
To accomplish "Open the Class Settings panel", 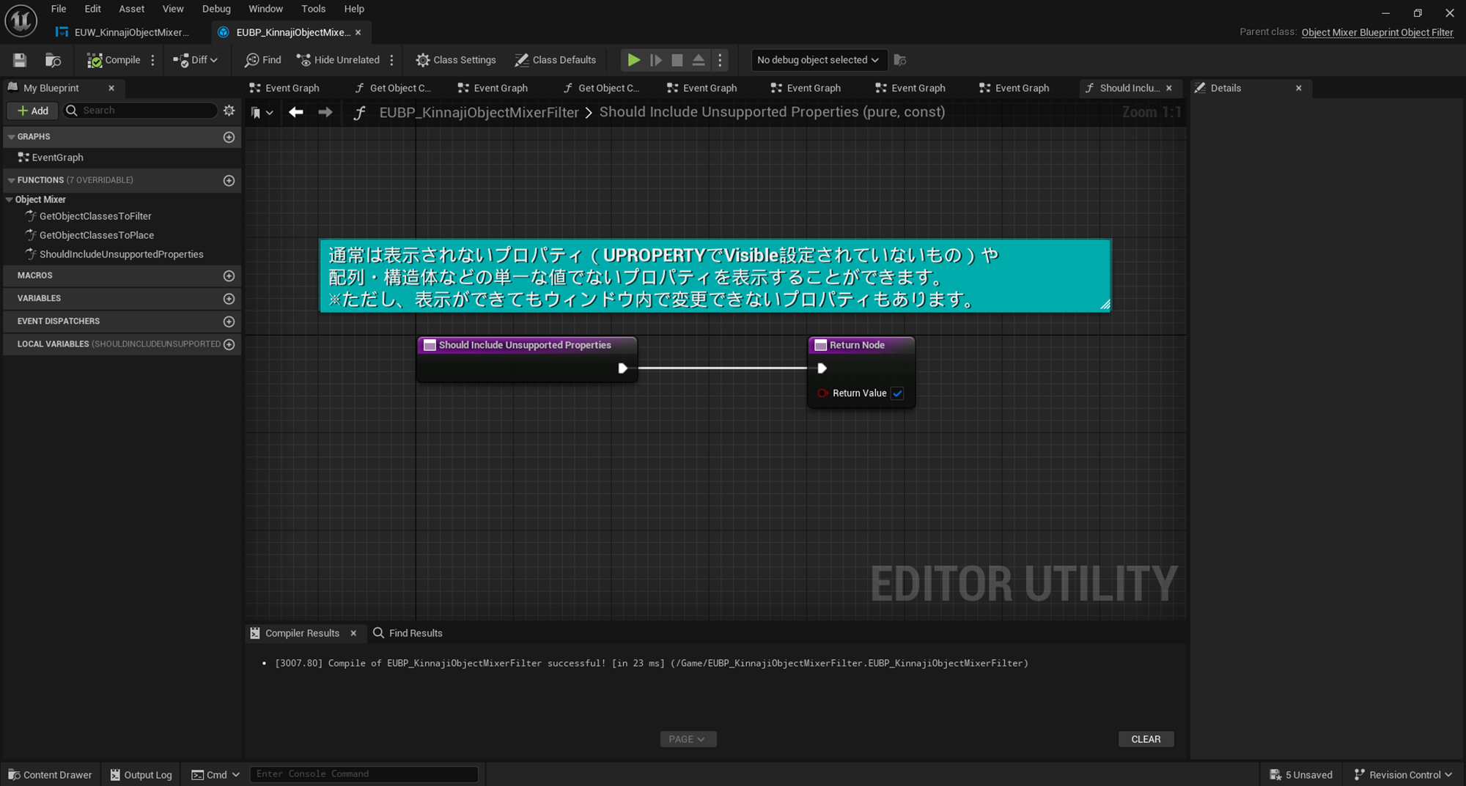I will pos(455,60).
